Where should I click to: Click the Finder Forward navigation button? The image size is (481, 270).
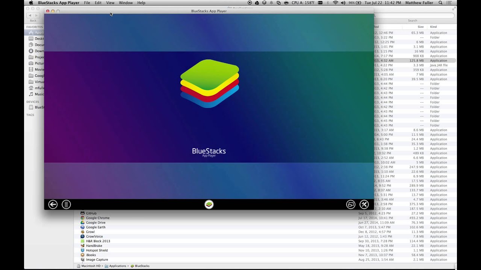[x=36, y=15]
